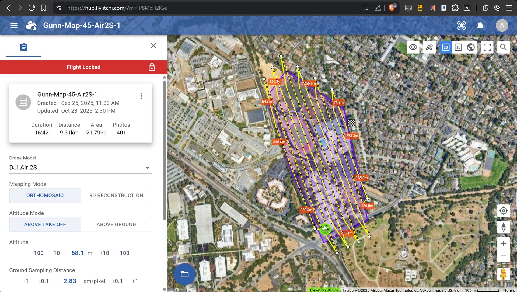Open the blue folder button
The image size is (517, 292).
tap(184, 274)
